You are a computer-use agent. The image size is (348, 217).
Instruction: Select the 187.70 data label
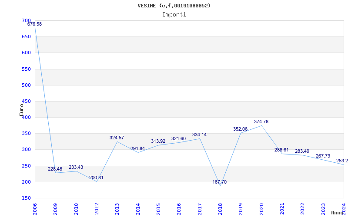[x=220, y=182]
